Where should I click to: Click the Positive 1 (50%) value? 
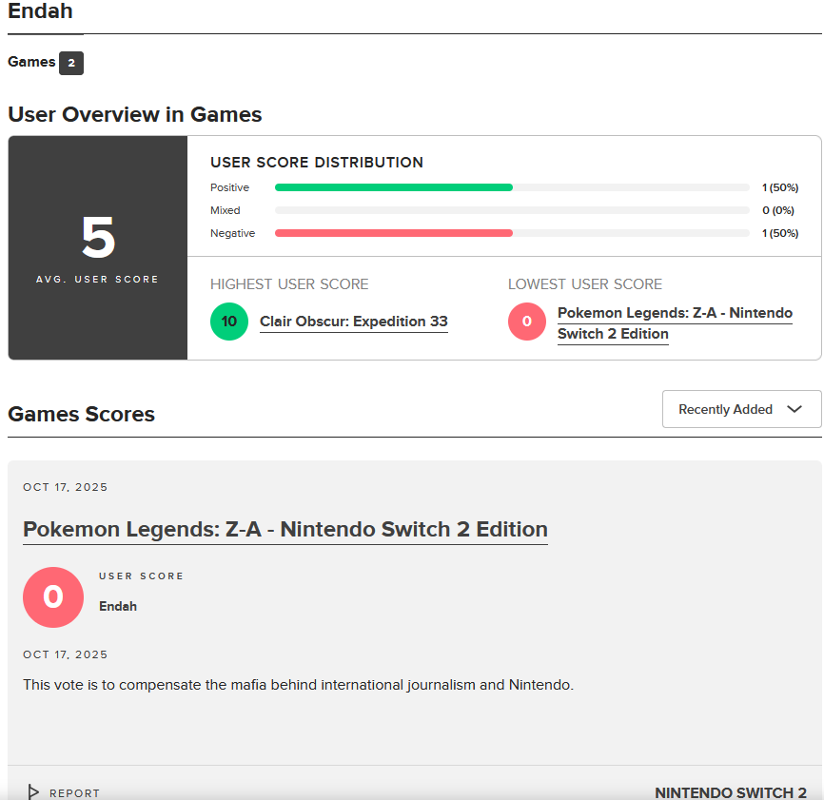[x=780, y=187]
